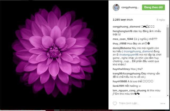170x111 pixels.
Task: Toggle the green Đang theo dõi follow button
Action: tap(154, 7)
